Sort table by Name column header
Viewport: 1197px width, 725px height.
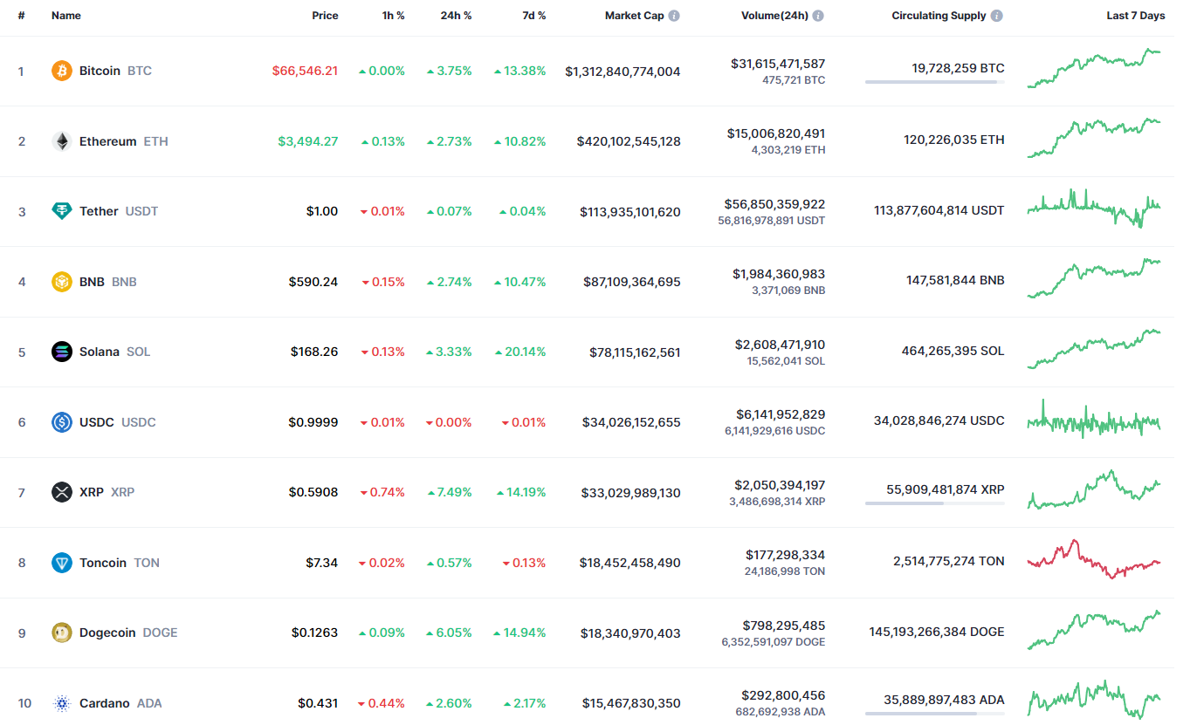click(x=65, y=16)
